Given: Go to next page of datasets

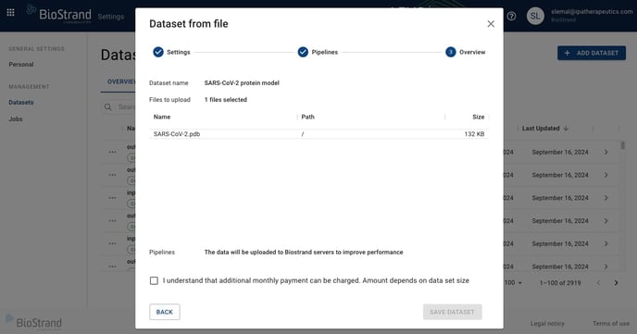Looking at the screenshot, I should click(x=616, y=283).
